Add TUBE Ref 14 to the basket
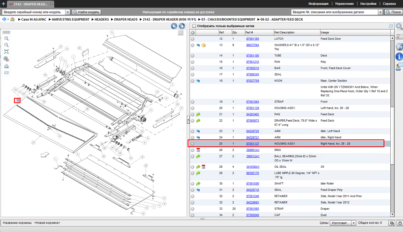403x232 pixels. [x=193, y=56]
